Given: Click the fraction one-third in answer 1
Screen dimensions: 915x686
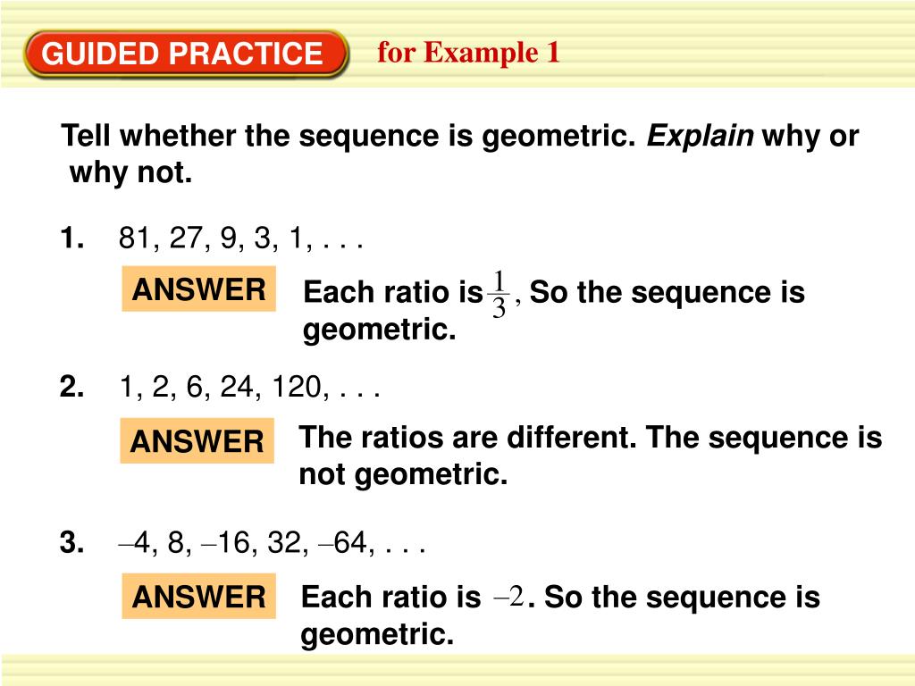Looking at the screenshot, I should (499, 294).
